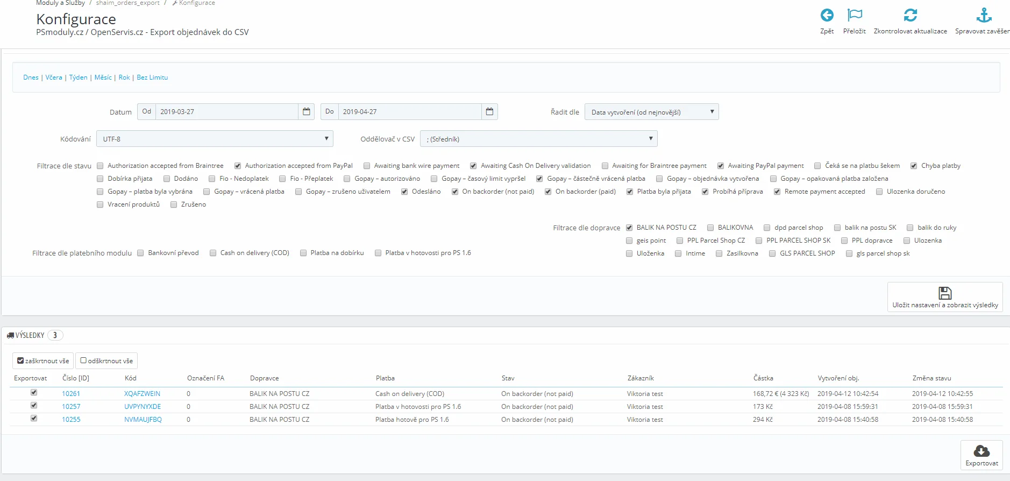Open the Řadit dle sorting dropdown

coord(651,112)
